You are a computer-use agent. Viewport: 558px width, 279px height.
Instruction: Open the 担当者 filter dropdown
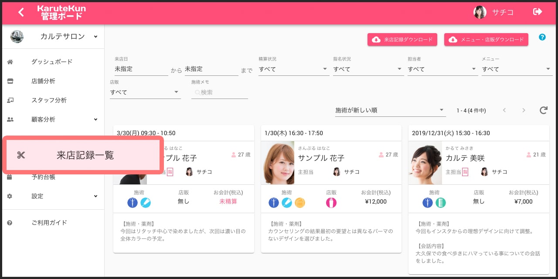442,69
